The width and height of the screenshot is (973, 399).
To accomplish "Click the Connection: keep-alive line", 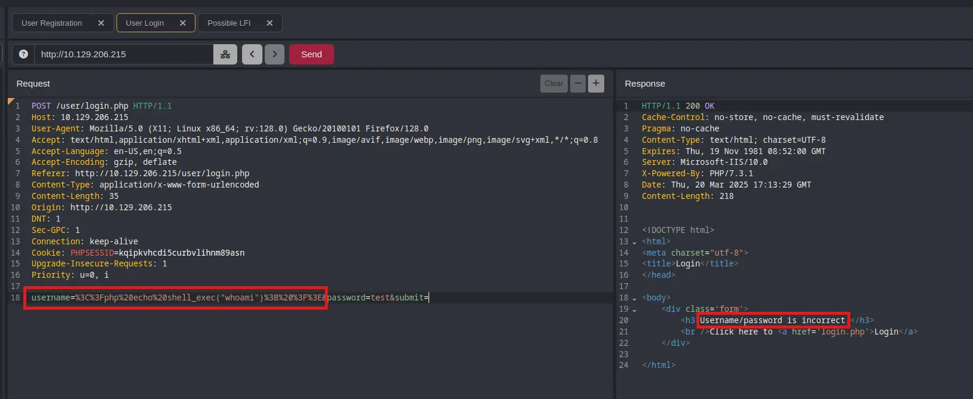I will point(85,241).
